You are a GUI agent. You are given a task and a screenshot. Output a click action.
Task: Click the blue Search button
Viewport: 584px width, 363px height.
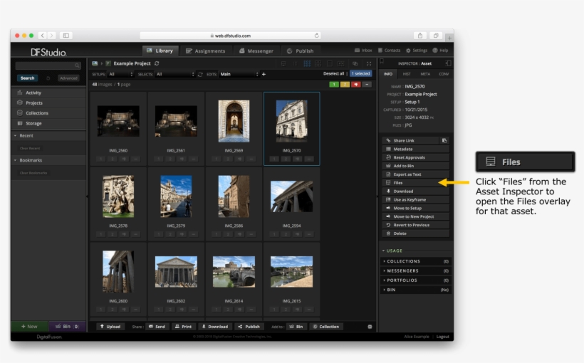(x=28, y=78)
